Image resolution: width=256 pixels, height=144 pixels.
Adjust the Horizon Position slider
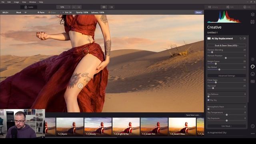(x=226, y=58)
